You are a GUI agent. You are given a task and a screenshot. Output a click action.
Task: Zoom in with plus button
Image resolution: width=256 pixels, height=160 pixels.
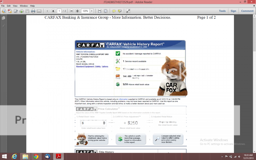point(77,11)
